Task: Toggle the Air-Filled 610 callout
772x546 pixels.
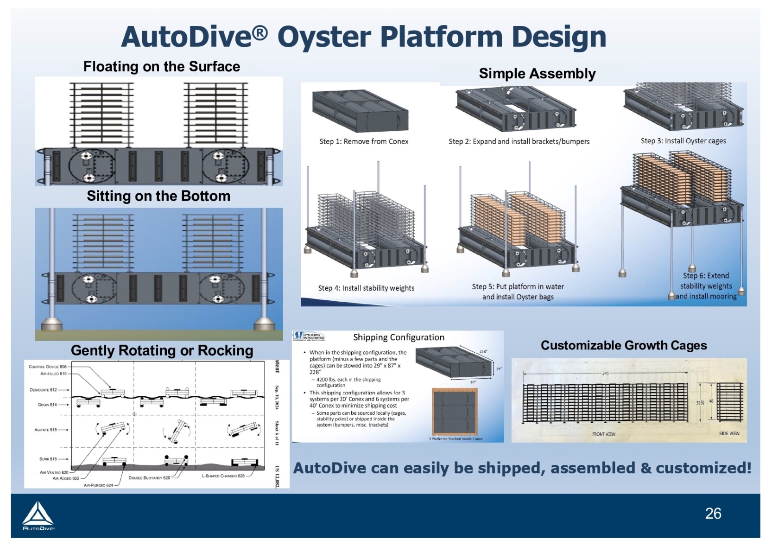Action: point(53,375)
